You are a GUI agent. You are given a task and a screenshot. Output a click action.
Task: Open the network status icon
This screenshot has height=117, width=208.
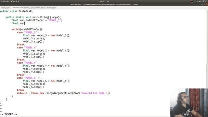[x=197, y=1]
